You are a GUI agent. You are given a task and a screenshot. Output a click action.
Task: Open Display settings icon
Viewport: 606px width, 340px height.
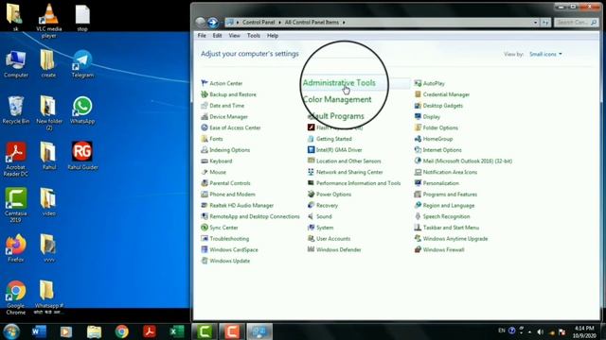(x=418, y=117)
